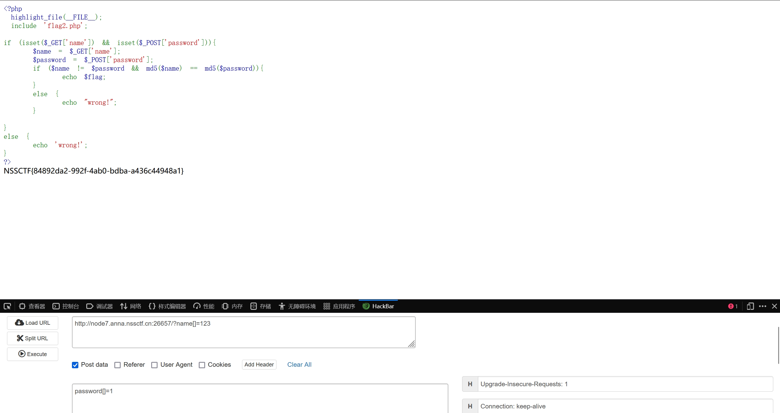Click the HackBar panel vertical scrollbar

click(778, 345)
